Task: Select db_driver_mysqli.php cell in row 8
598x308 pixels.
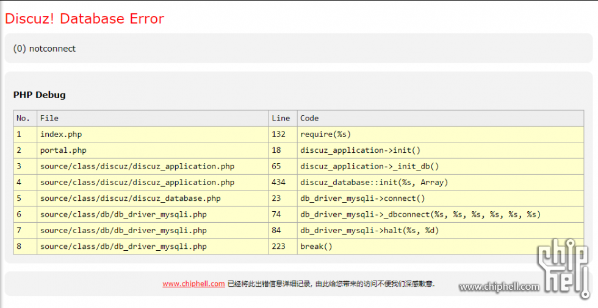Action: click(x=153, y=246)
